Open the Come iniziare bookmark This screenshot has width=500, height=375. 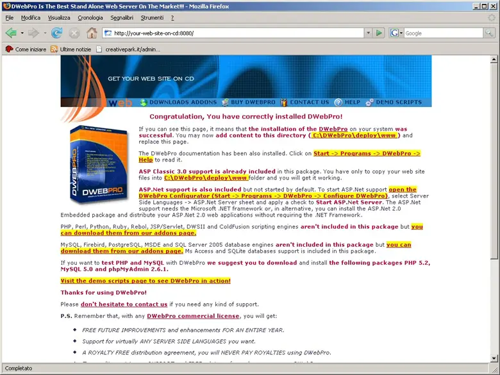point(26,49)
